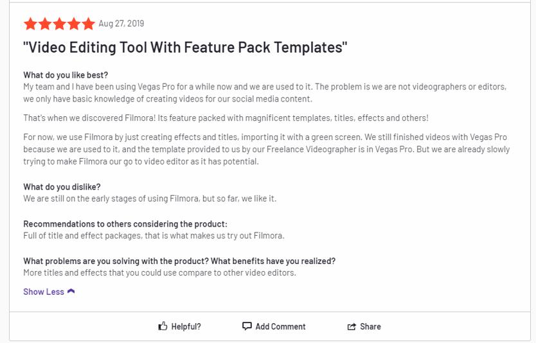Click the Aug 27, 2019 review date
Screen dimensions: 536x343
click(121, 24)
